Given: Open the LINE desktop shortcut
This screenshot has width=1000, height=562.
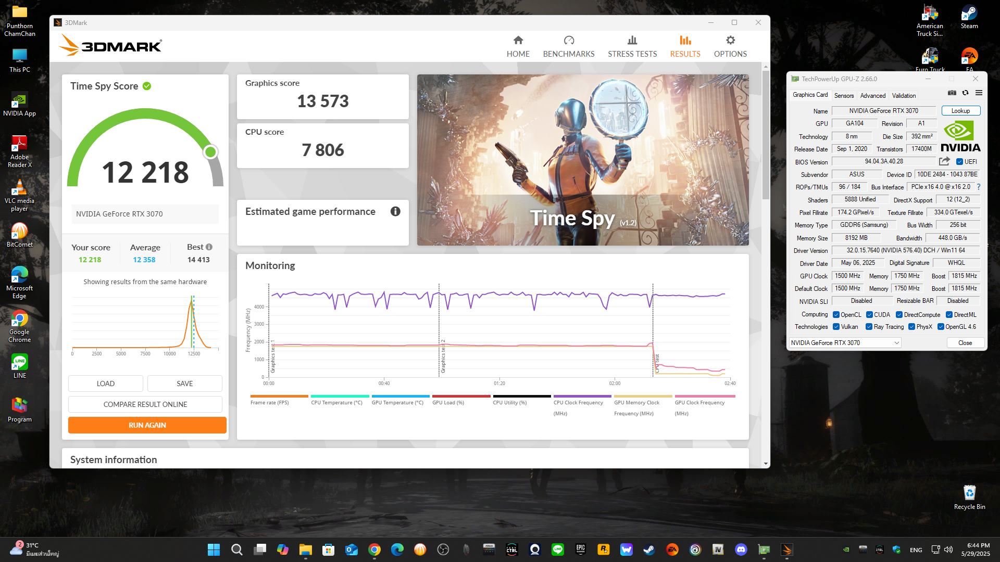Looking at the screenshot, I should (19, 366).
